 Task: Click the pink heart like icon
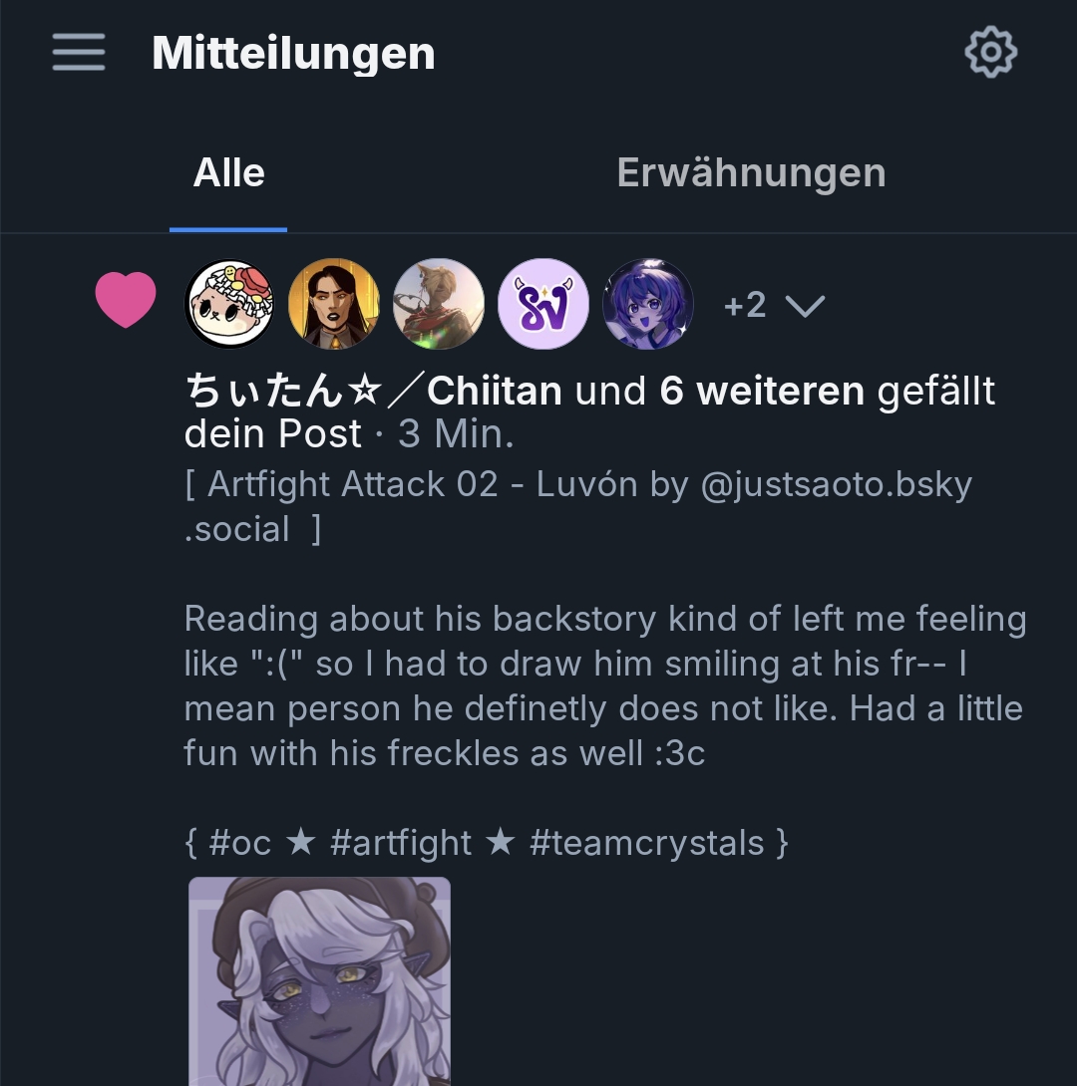(126, 300)
